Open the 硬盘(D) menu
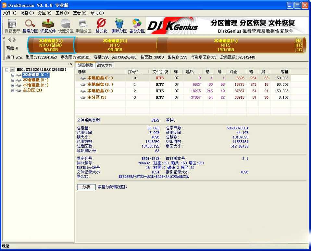Image resolution: width=311 pixels, height=251 pixels. click(x=27, y=13)
